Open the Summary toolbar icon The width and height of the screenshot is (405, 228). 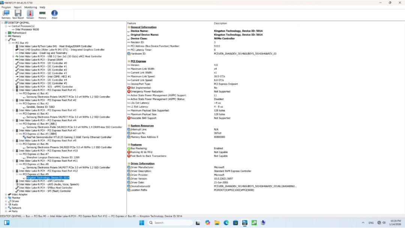[6, 14]
